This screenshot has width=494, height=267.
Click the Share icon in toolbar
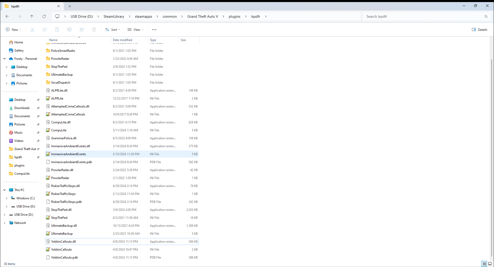pos(82,30)
